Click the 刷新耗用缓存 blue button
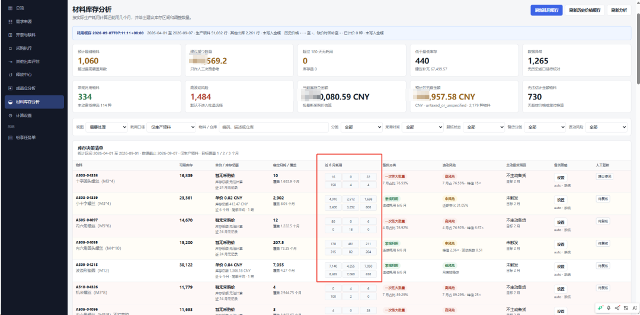 pos(546,11)
